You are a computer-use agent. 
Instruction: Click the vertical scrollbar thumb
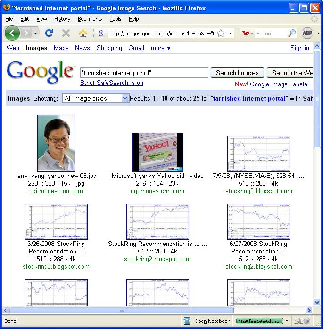(x=317, y=99)
